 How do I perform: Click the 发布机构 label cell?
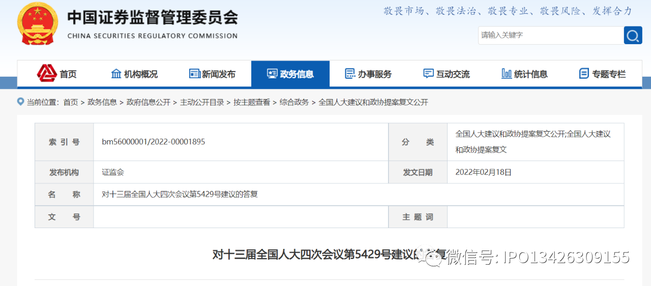pyautogui.click(x=64, y=172)
